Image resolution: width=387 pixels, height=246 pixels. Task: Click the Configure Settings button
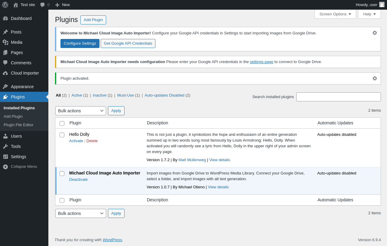pyautogui.click(x=80, y=43)
